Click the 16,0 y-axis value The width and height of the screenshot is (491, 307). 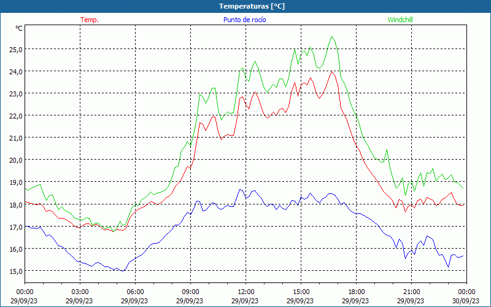(16, 249)
